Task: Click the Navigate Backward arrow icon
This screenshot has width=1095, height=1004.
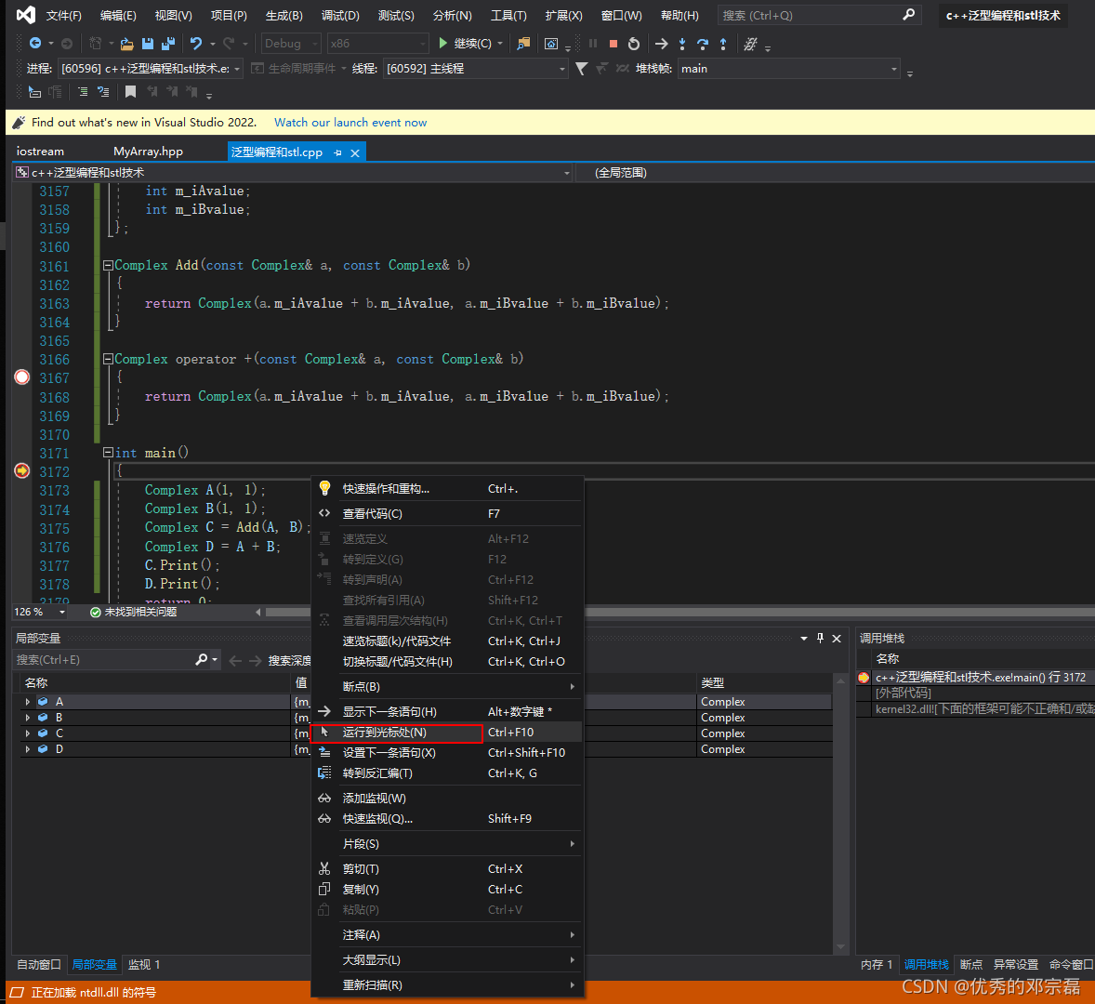Action: click(x=35, y=44)
